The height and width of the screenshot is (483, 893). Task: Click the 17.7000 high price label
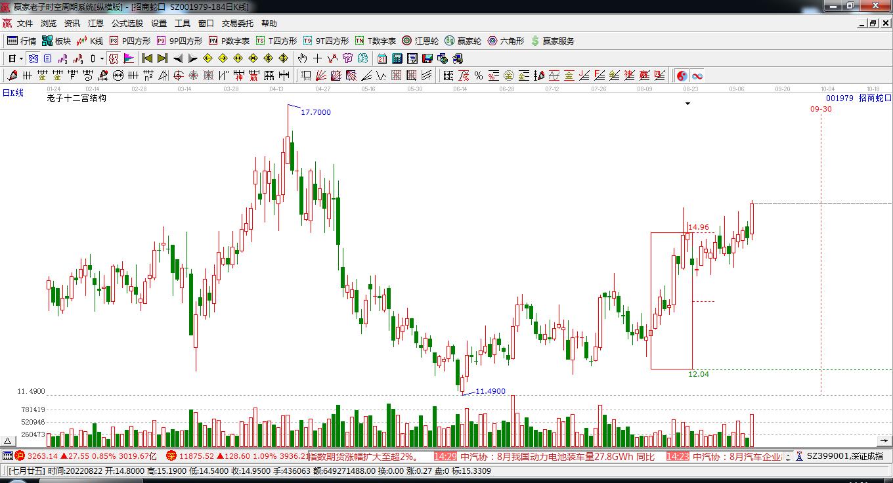click(x=316, y=112)
